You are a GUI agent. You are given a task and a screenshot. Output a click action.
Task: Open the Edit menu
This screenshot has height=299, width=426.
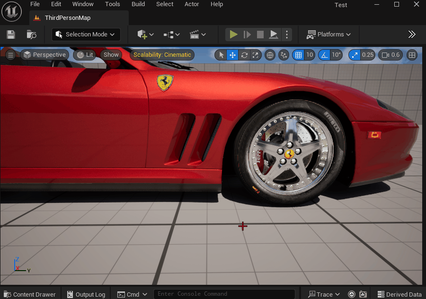click(x=56, y=4)
